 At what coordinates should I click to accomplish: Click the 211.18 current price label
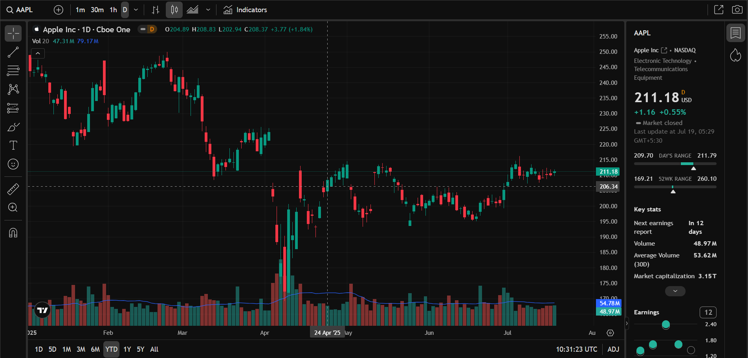pyautogui.click(x=608, y=172)
